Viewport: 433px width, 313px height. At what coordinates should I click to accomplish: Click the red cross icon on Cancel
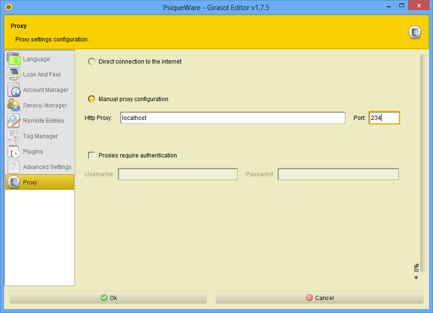point(309,298)
